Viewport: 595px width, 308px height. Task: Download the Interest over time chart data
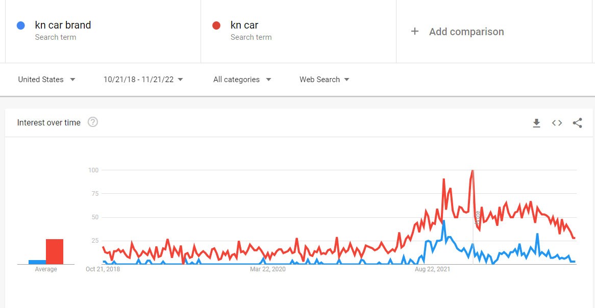pos(536,123)
